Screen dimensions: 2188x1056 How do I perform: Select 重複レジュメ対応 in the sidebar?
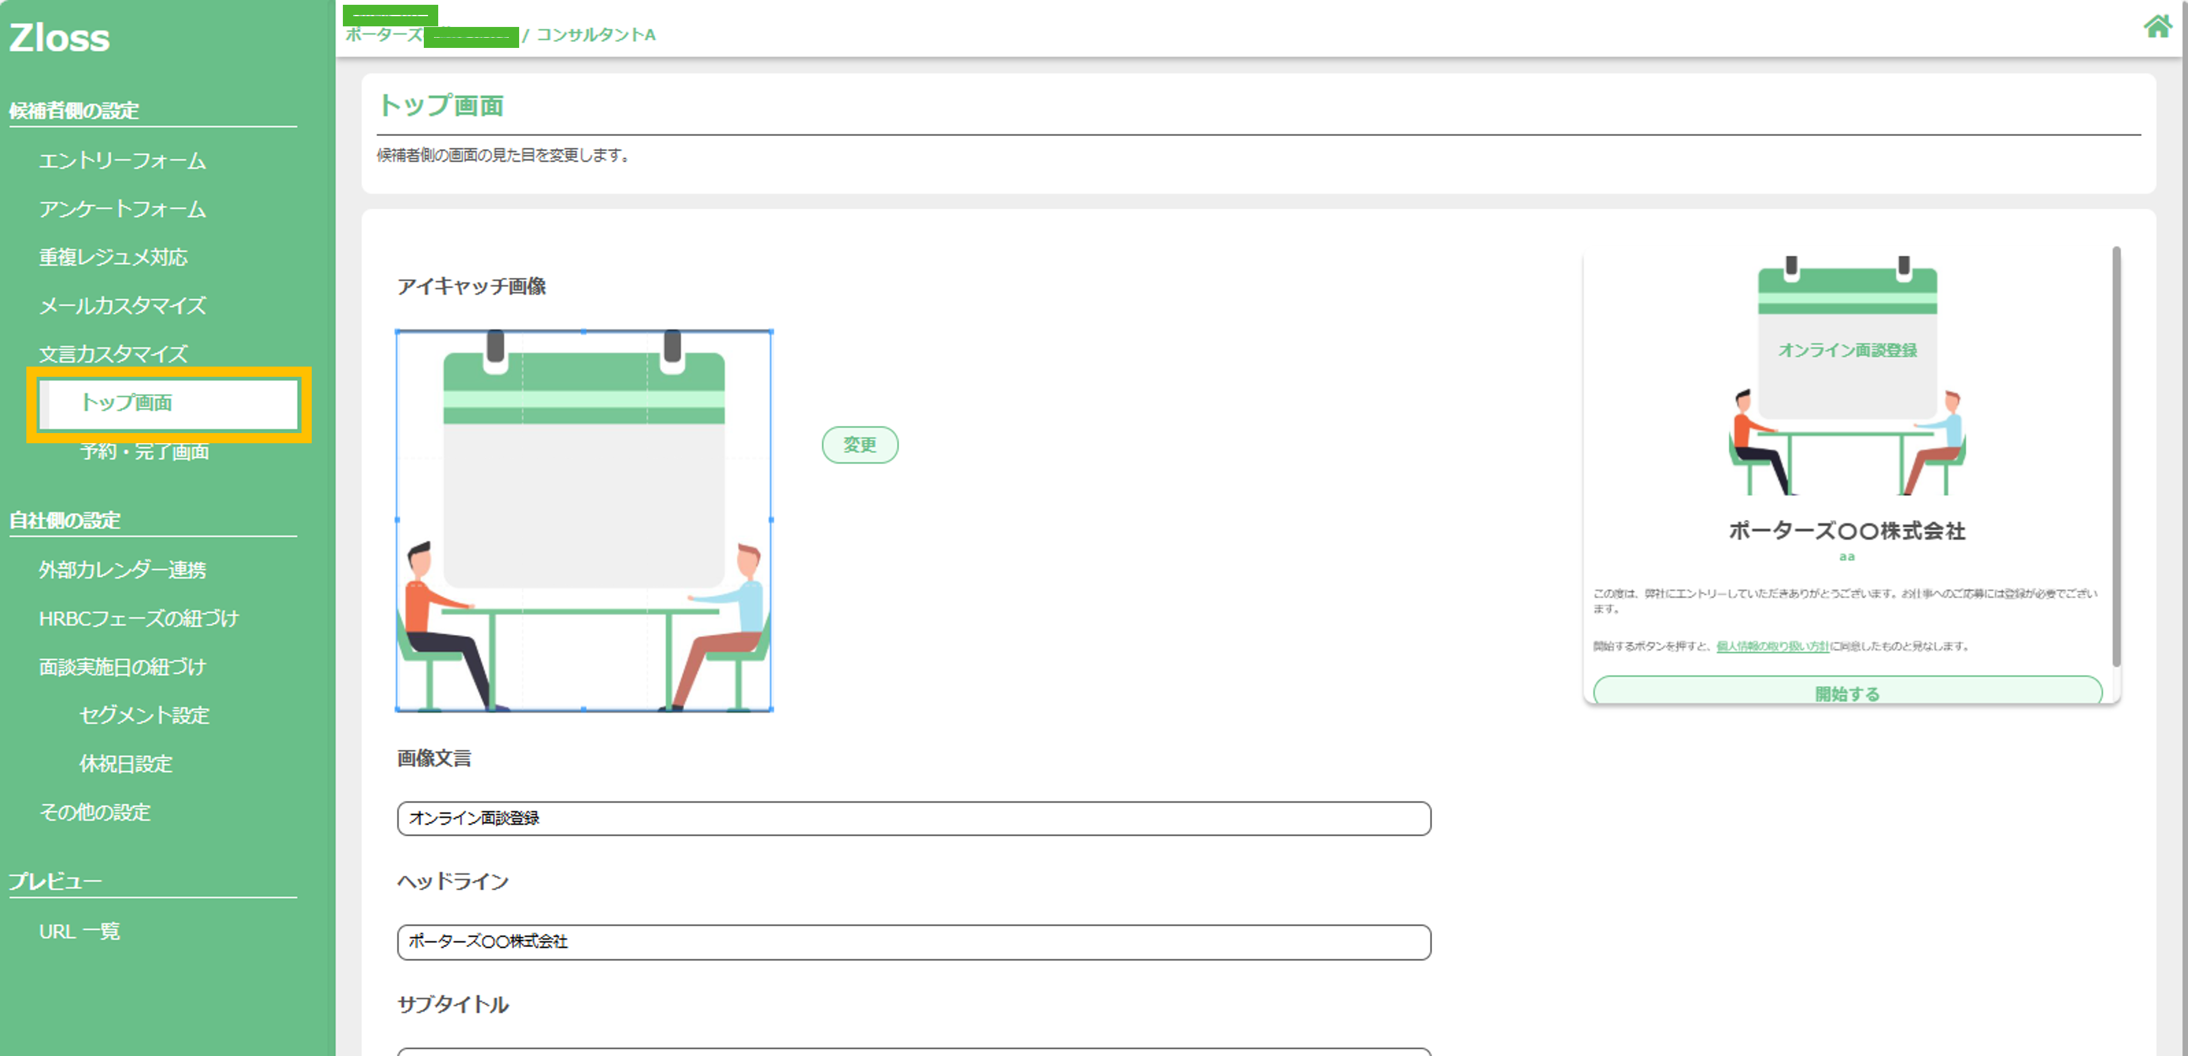tap(113, 257)
